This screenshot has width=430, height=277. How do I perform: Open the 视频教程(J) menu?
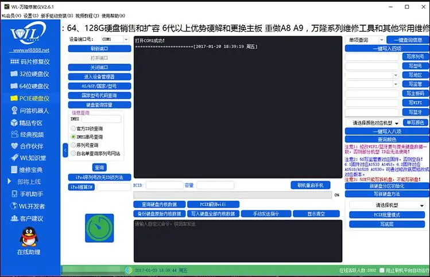pyautogui.click(x=87, y=15)
